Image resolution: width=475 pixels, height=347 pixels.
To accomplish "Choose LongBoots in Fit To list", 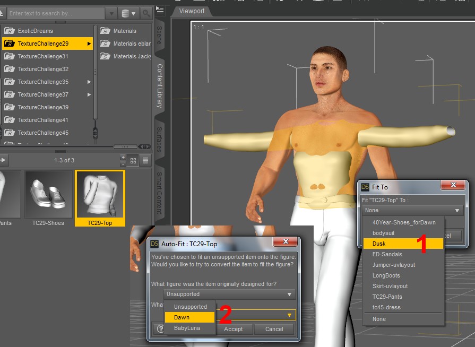I will tap(403, 275).
